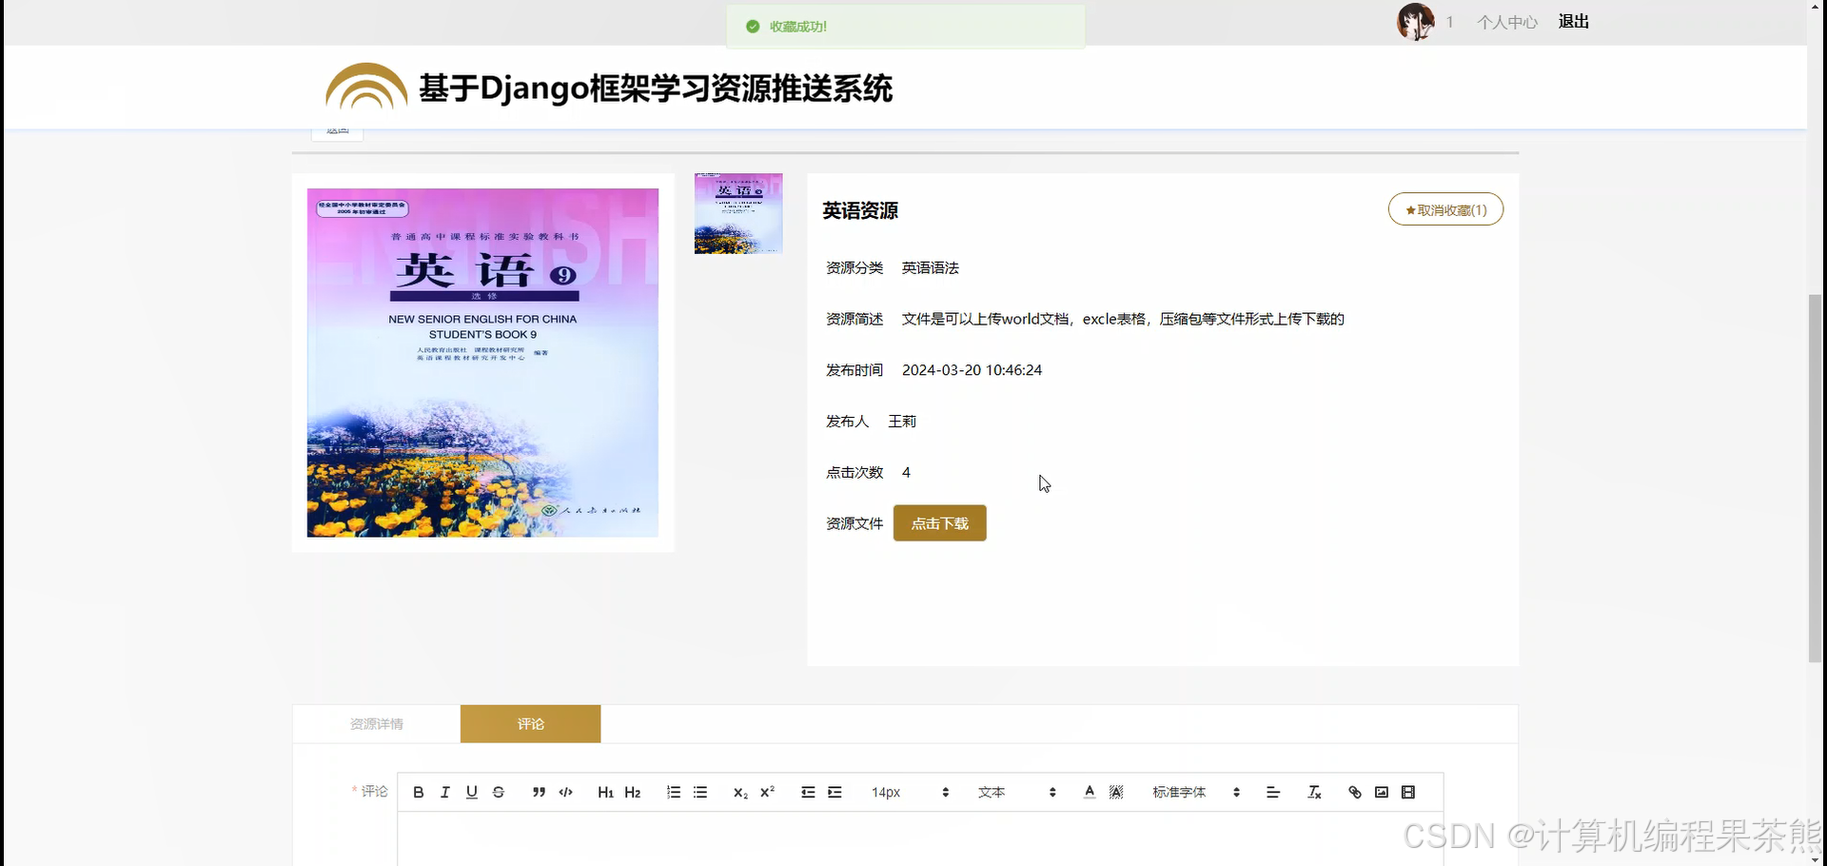Select the small book cover thumbnail
This screenshot has height=866, width=1827.
[x=738, y=213]
